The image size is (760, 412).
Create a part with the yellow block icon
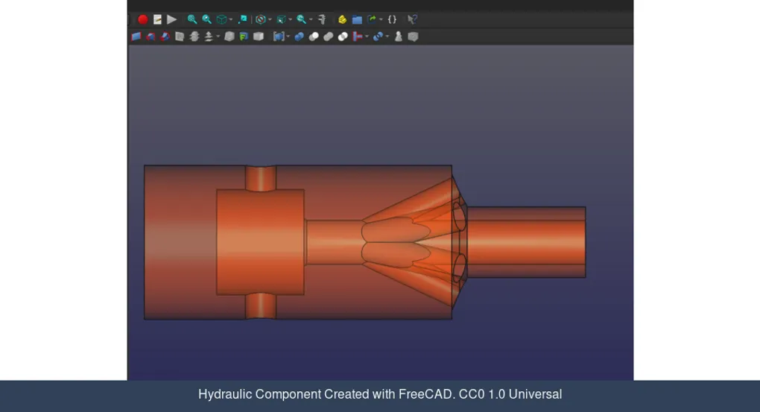[342, 19]
